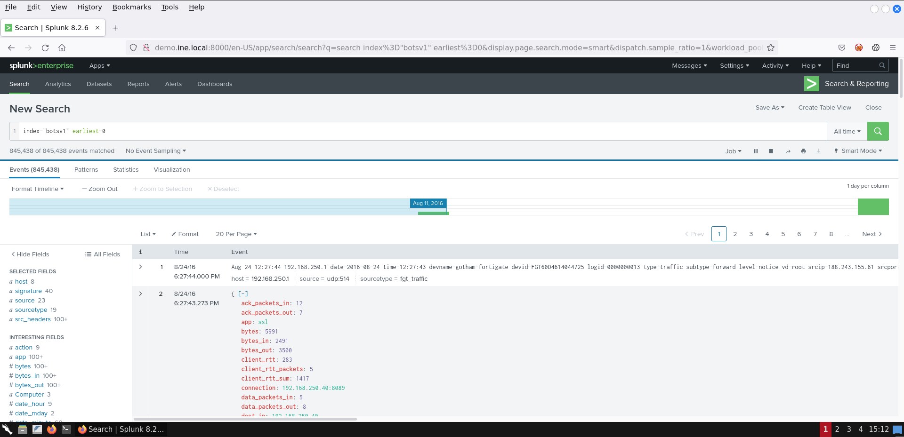The image size is (904, 437).
Task: Expand event row 1 details
Action: [x=140, y=267]
